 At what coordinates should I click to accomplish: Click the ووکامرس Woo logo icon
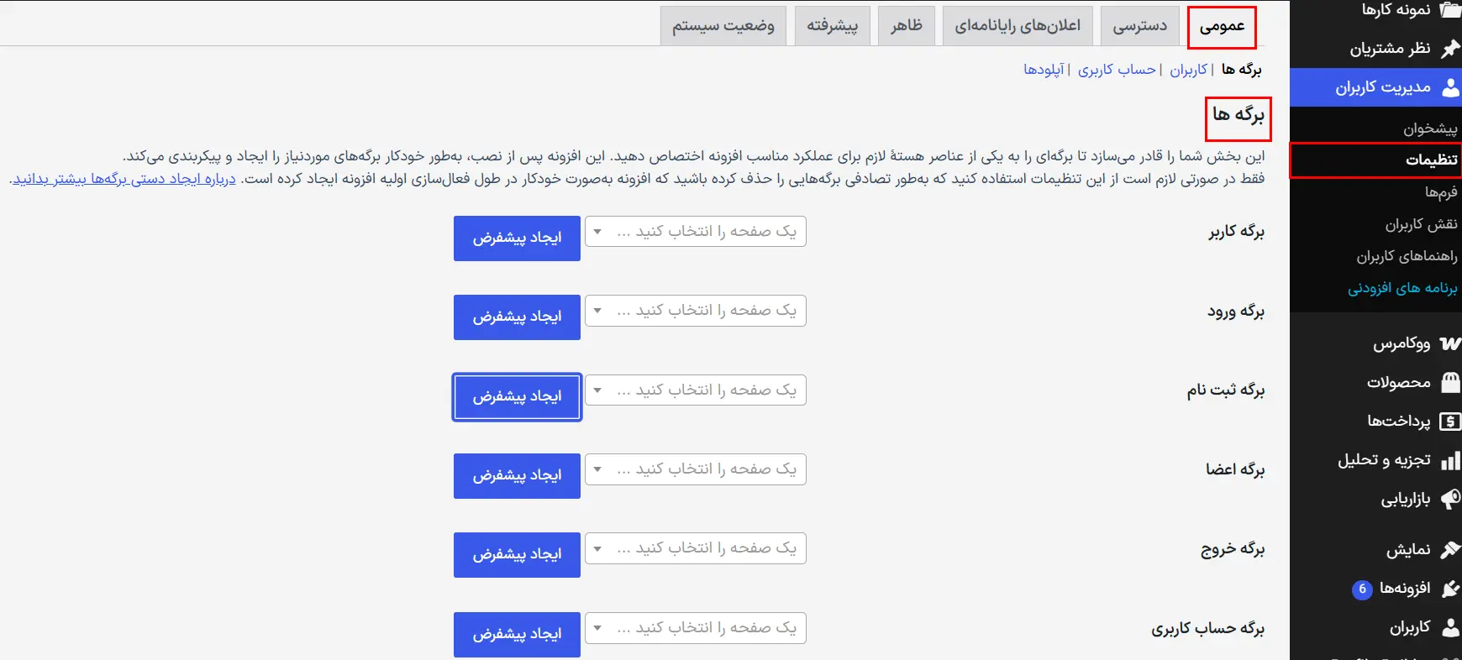tap(1450, 343)
